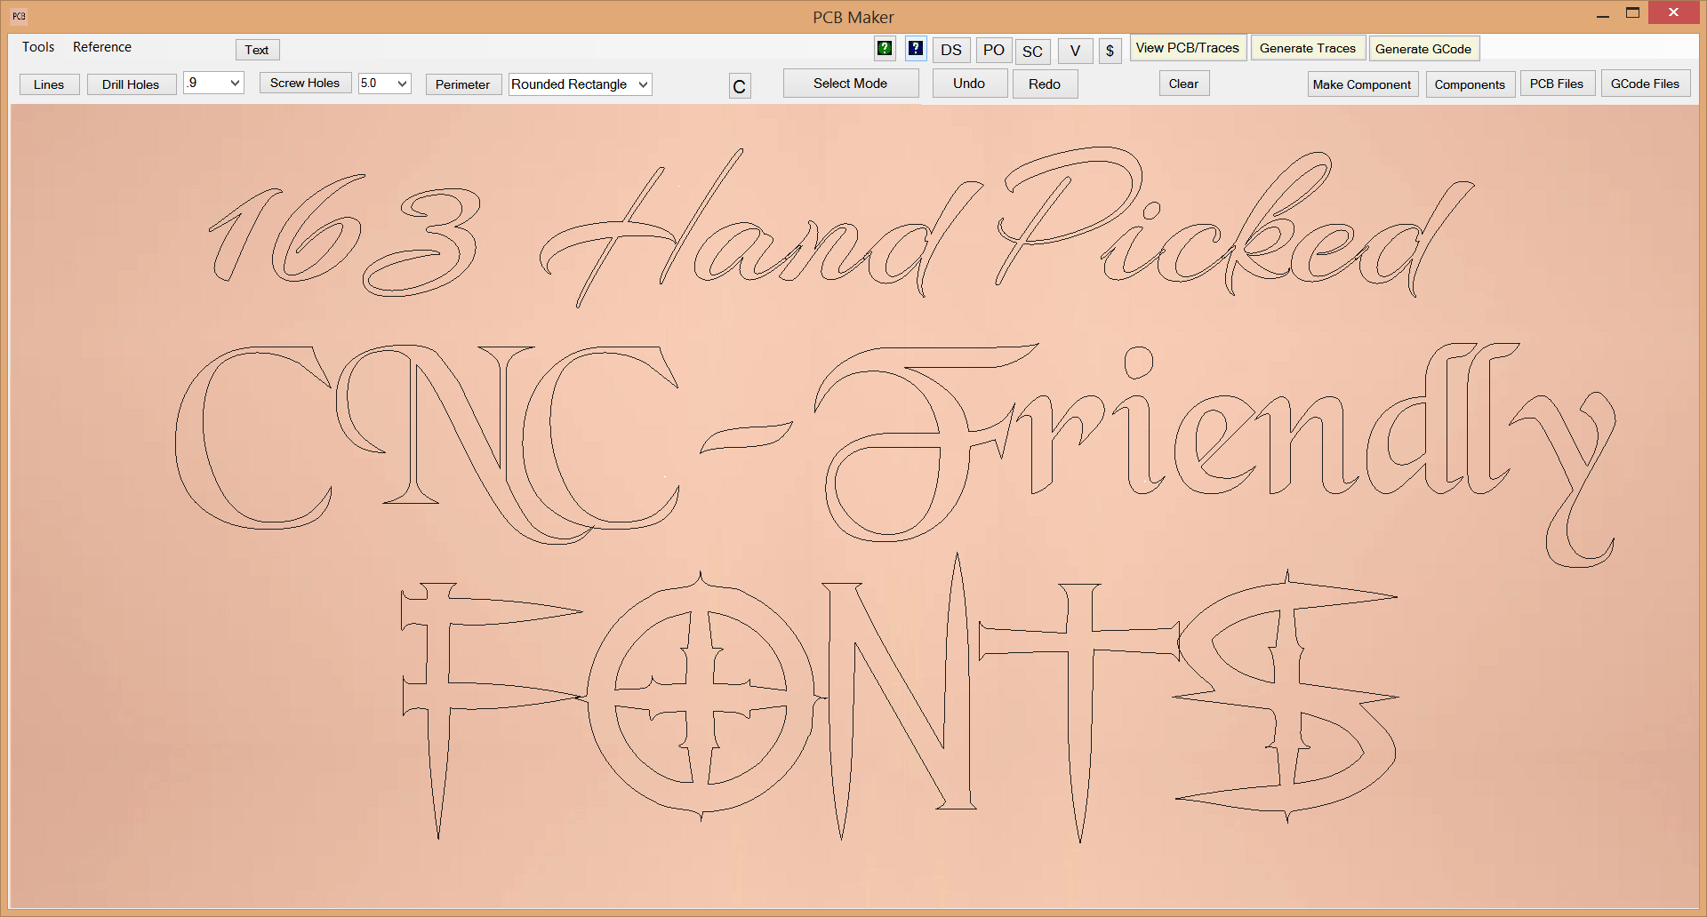Click the PO toolbar icon

pos(993,51)
